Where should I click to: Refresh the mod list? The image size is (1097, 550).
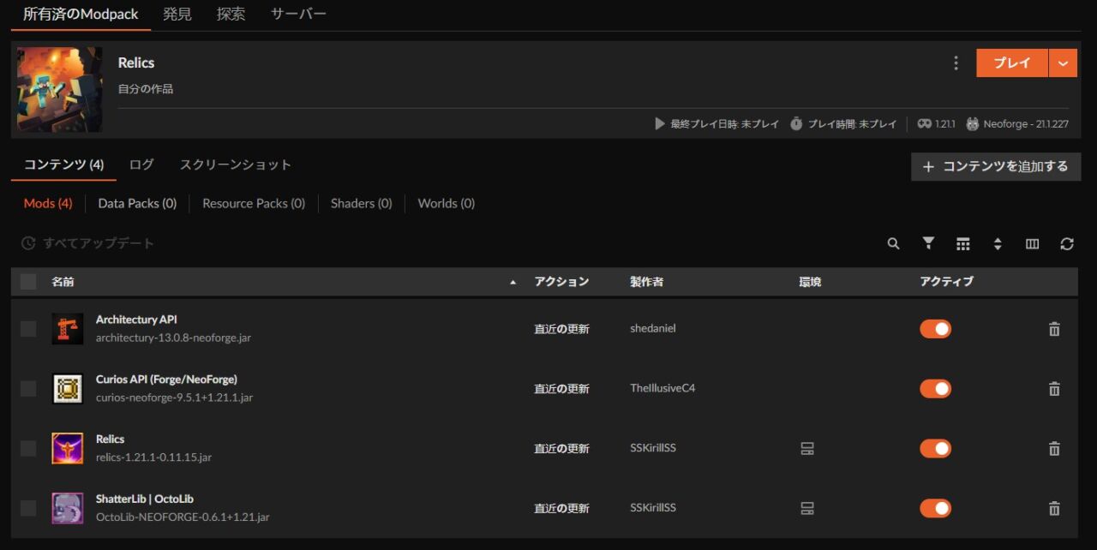(x=1067, y=243)
